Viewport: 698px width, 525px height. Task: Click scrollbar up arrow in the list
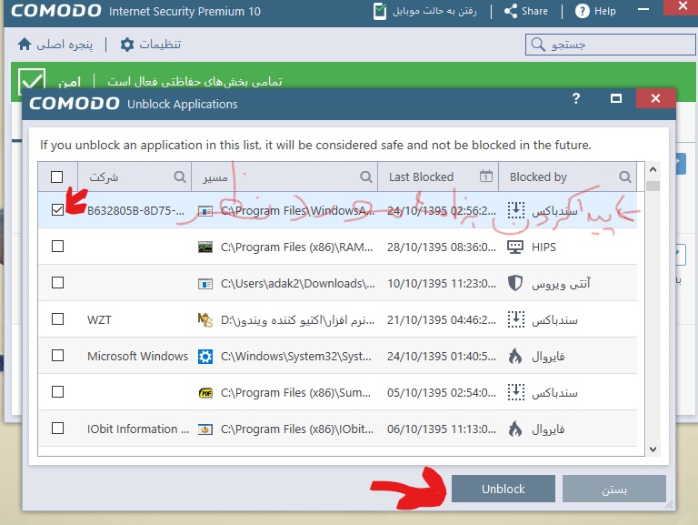click(653, 169)
